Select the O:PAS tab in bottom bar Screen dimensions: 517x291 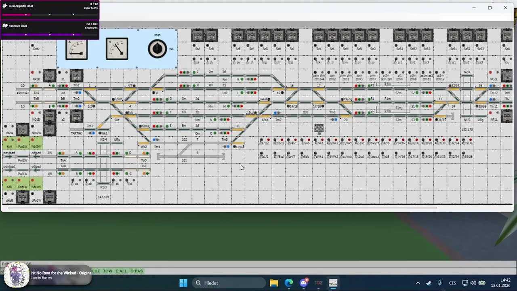(x=137, y=271)
